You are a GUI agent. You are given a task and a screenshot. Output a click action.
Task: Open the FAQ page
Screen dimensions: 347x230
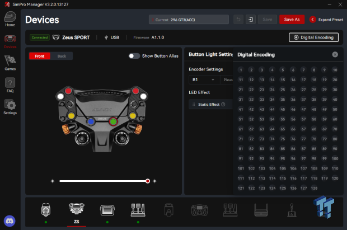(x=10, y=85)
